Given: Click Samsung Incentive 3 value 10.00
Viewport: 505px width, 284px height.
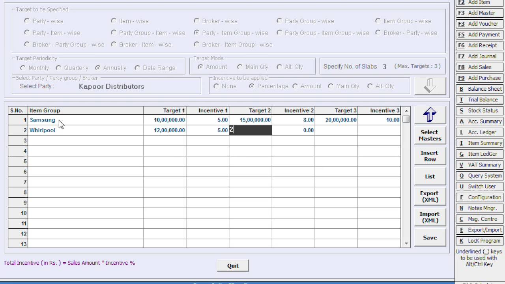Looking at the screenshot, I should pos(379,120).
